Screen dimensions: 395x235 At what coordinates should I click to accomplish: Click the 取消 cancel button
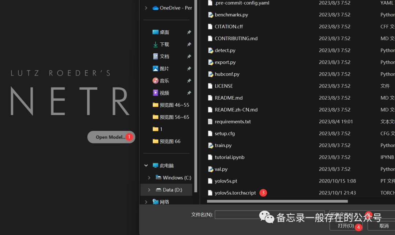pyautogui.click(x=384, y=226)
